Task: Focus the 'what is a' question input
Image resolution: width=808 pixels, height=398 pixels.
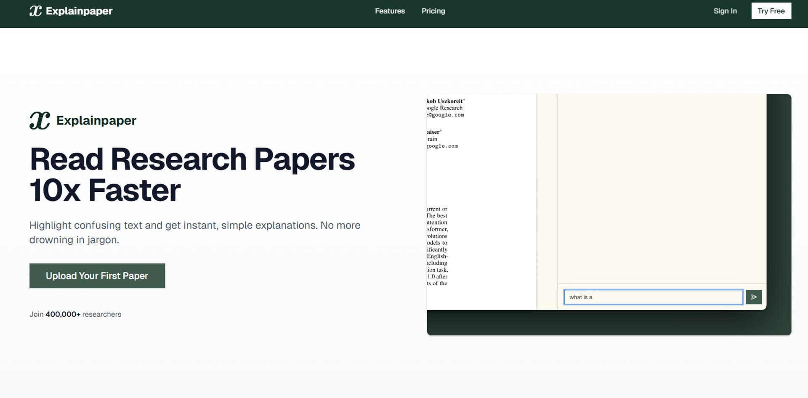Action: pyautogui.click(x=652, y=297)
